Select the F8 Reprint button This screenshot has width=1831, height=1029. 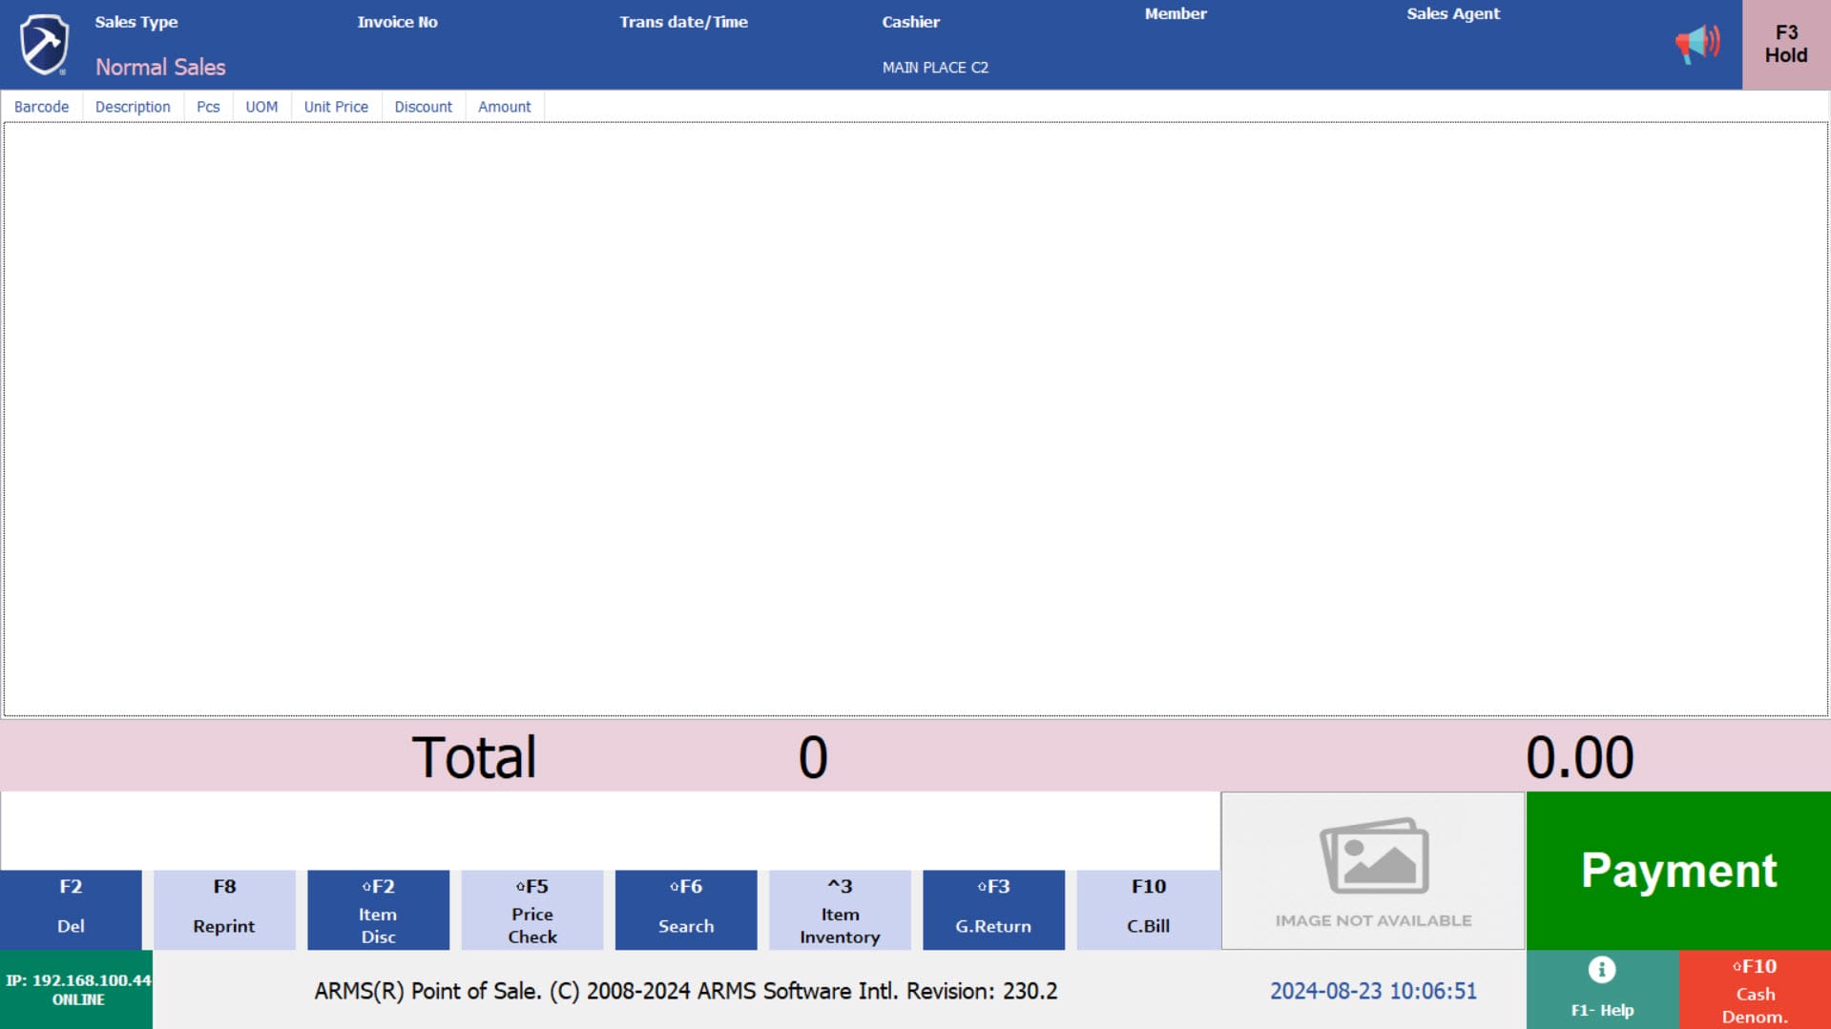pyautogui.click(x=224, y=909)
